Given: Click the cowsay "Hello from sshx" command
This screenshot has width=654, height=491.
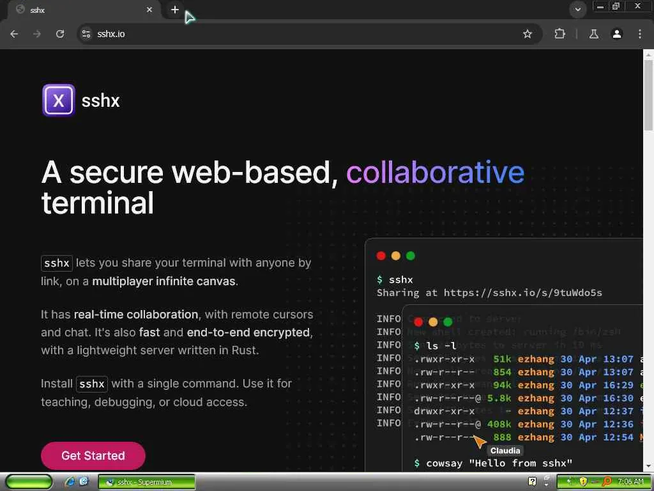Looking at the screenshot, I should click(499, 463).
